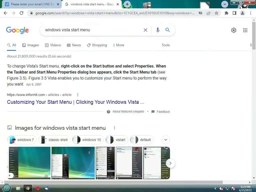Open the Opera taskbar icon
Viewport: 256px width, 192px height.
(x=37, y=188)
